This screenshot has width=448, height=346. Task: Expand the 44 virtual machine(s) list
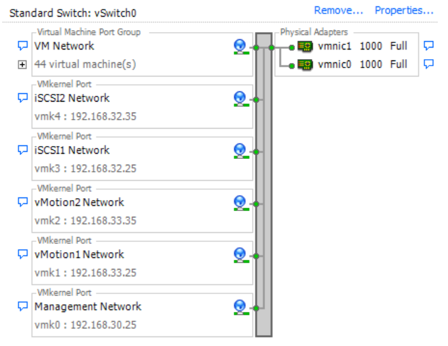pos(22,64)
